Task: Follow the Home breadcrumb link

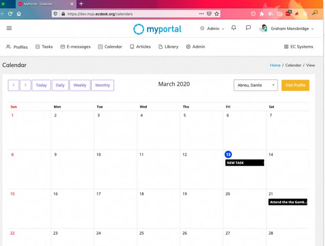Action: pos(275,65)
